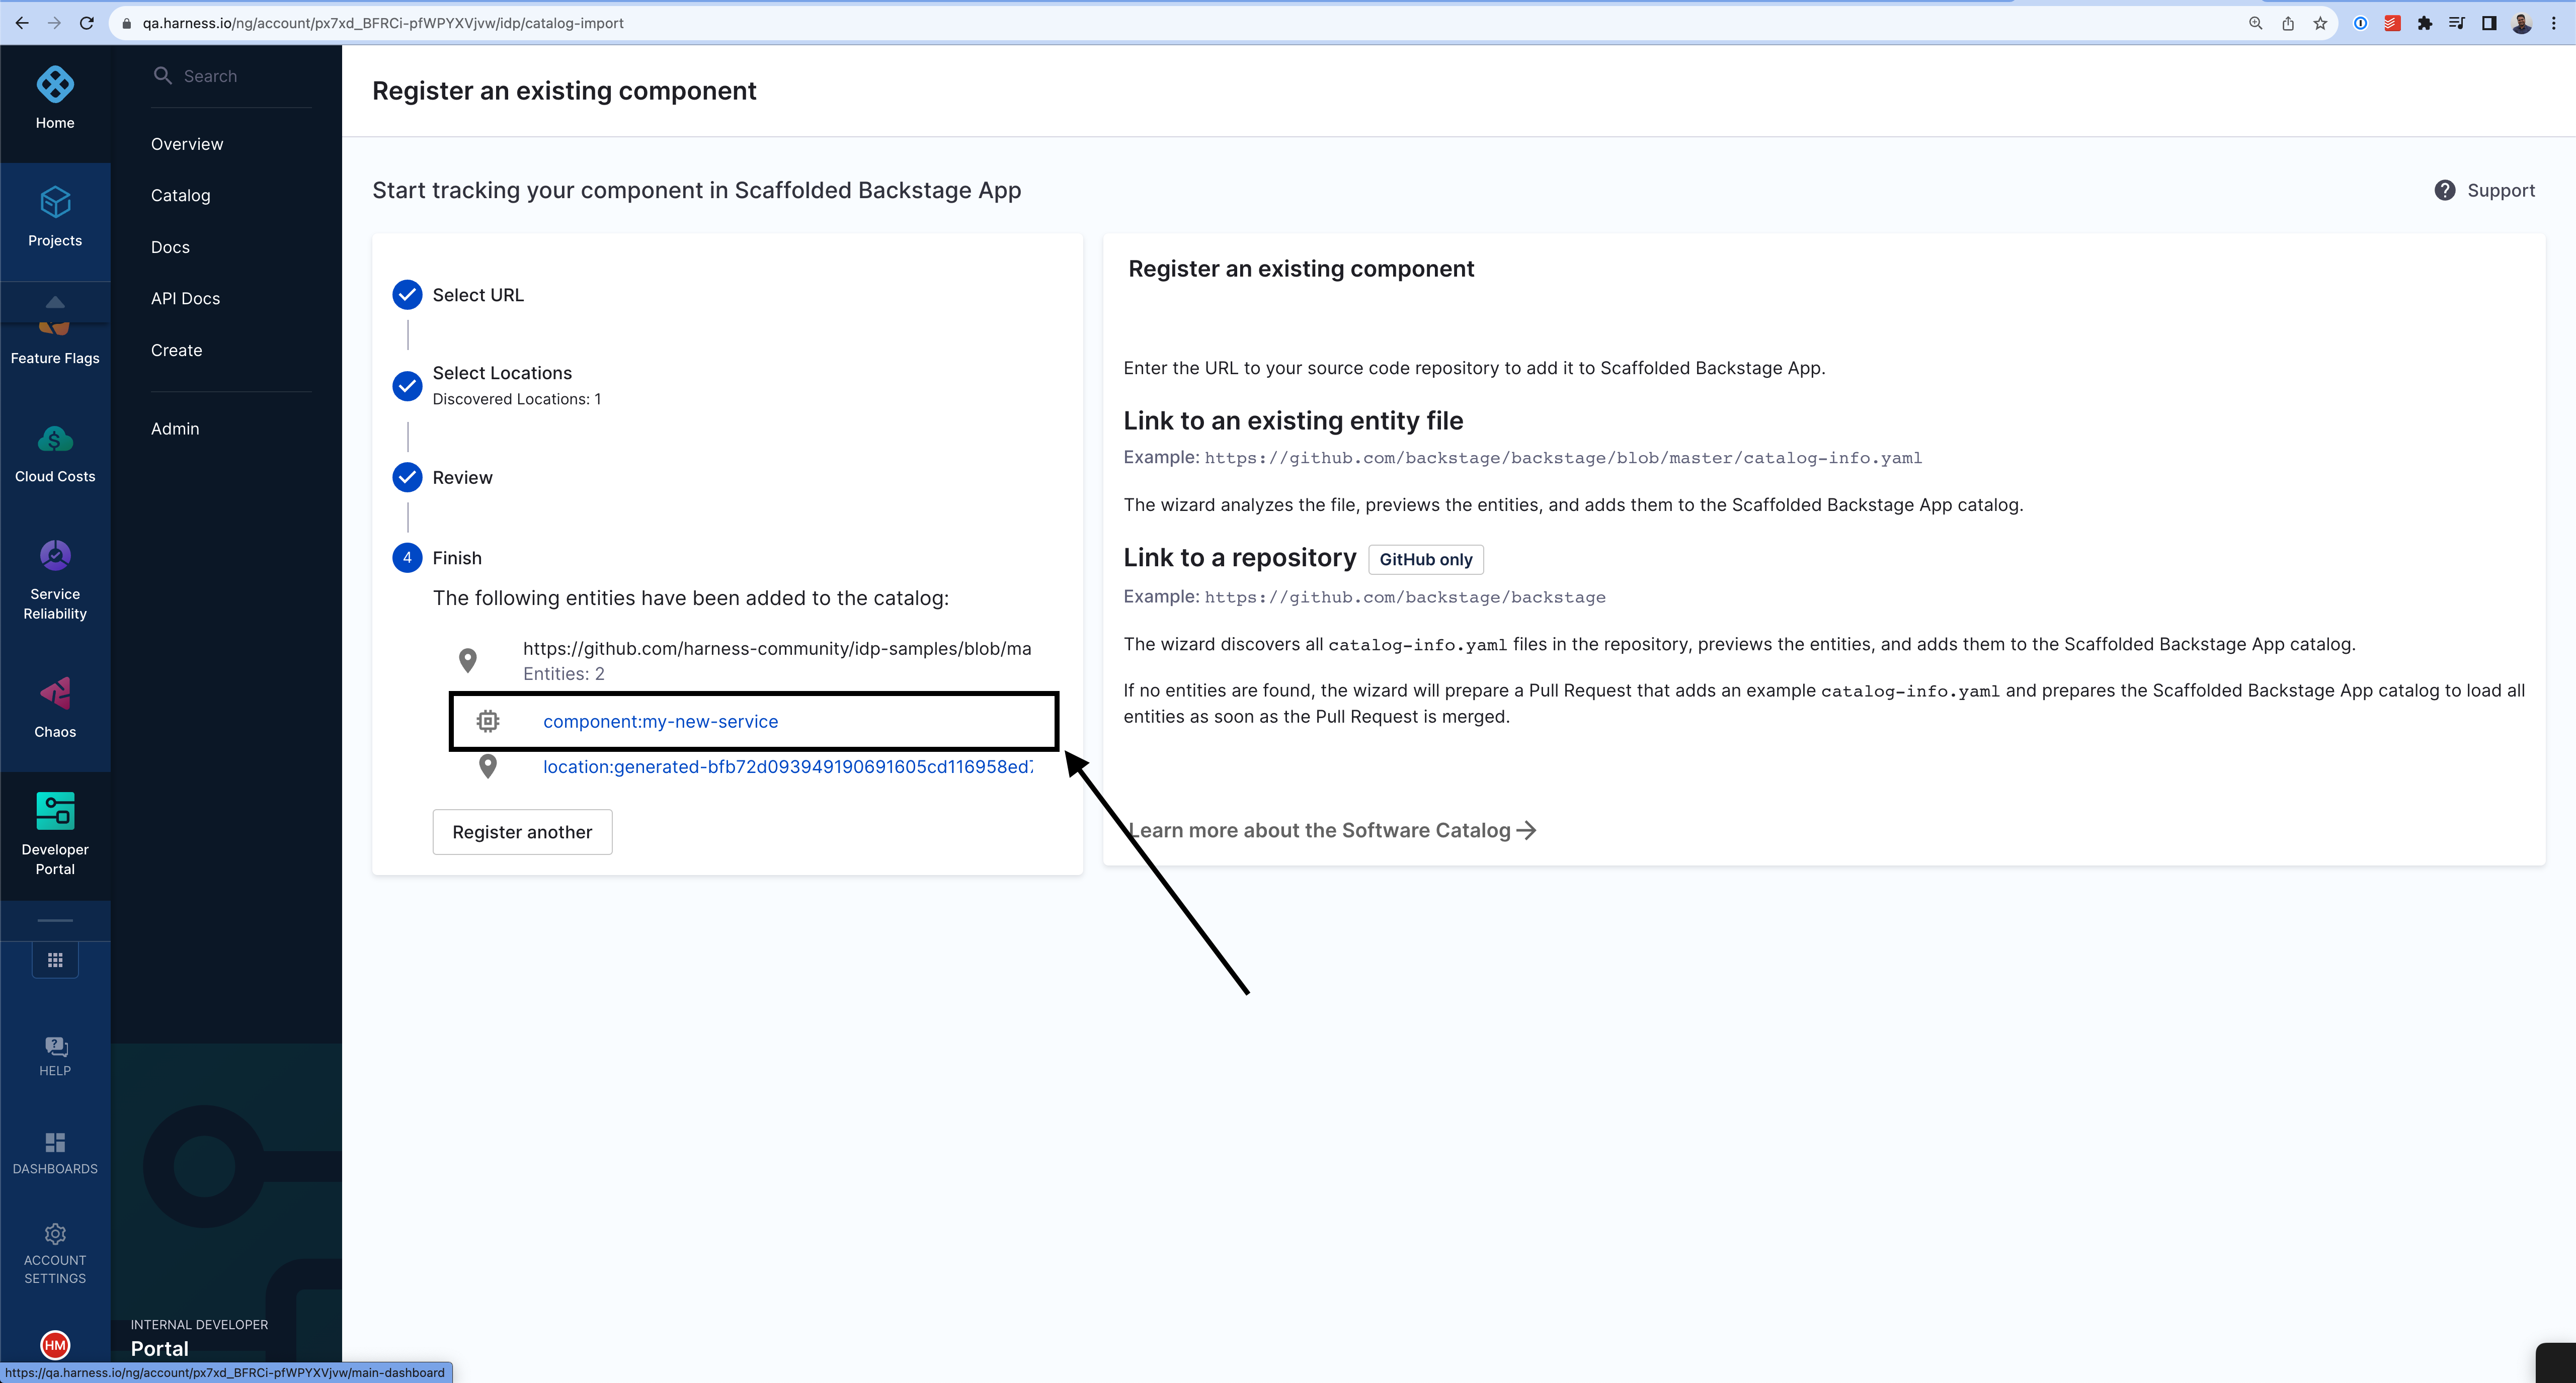Click Register another button
Image resolution: width=2576 pixels, height=1383 pixels.
click(522, 832)
